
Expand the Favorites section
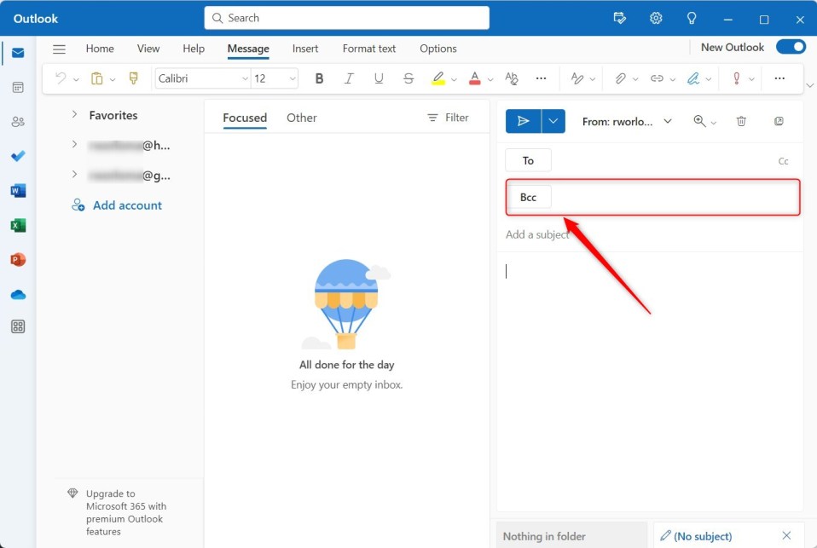pos(72,115)
